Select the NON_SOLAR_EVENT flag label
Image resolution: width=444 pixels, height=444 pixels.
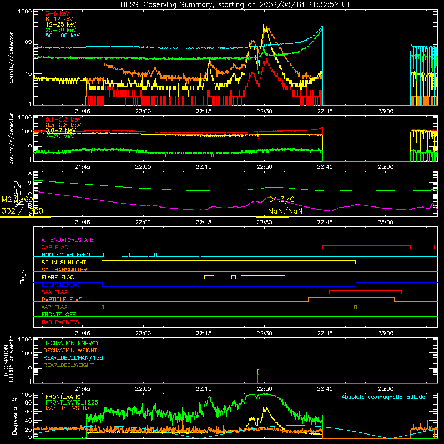(x=67, y=255)
